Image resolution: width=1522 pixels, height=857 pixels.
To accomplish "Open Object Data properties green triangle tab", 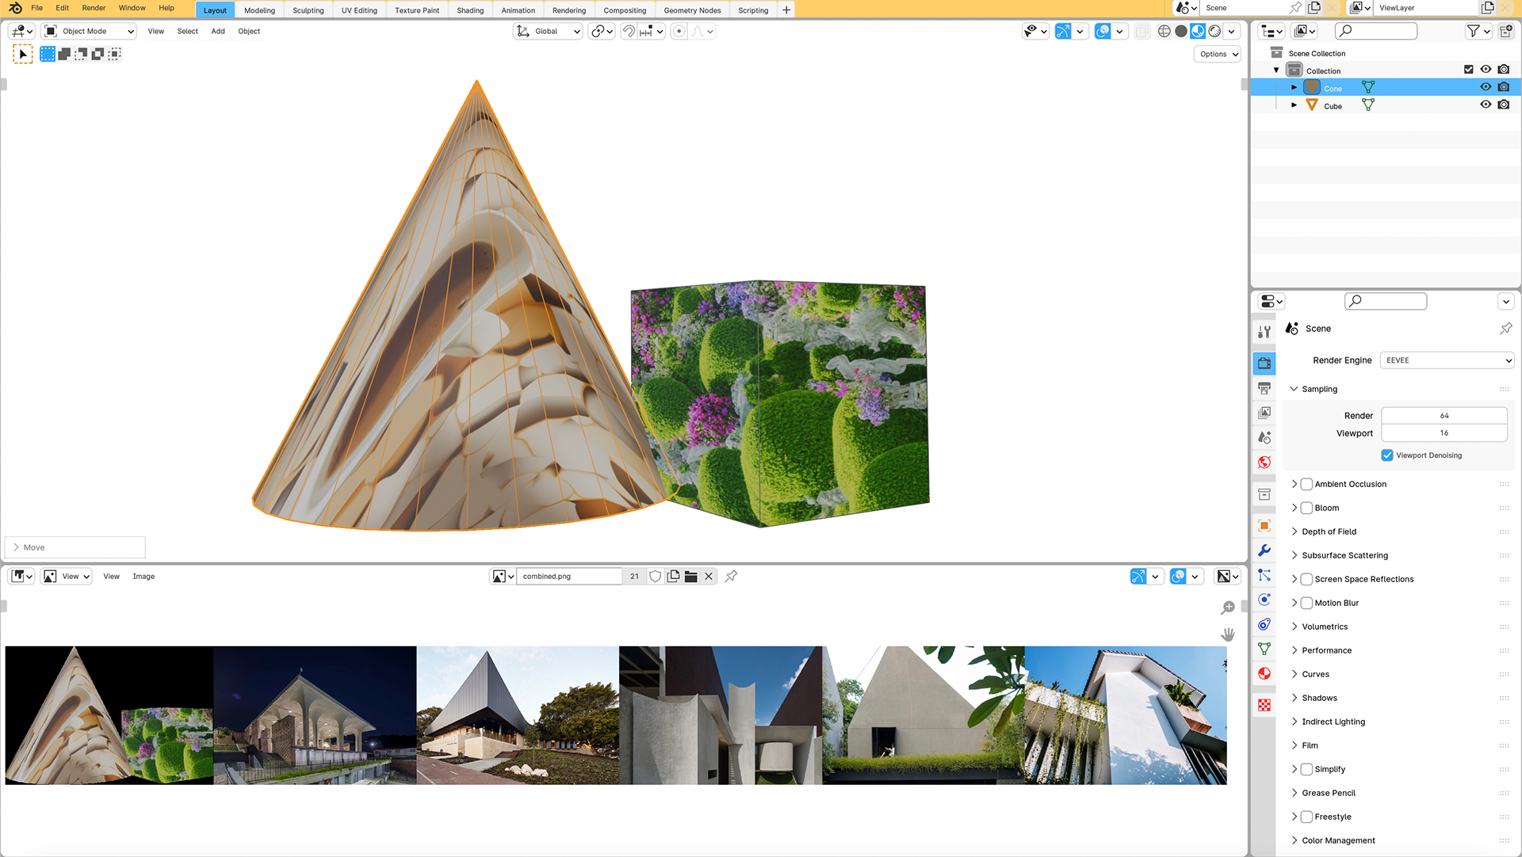I will 1264,649.
